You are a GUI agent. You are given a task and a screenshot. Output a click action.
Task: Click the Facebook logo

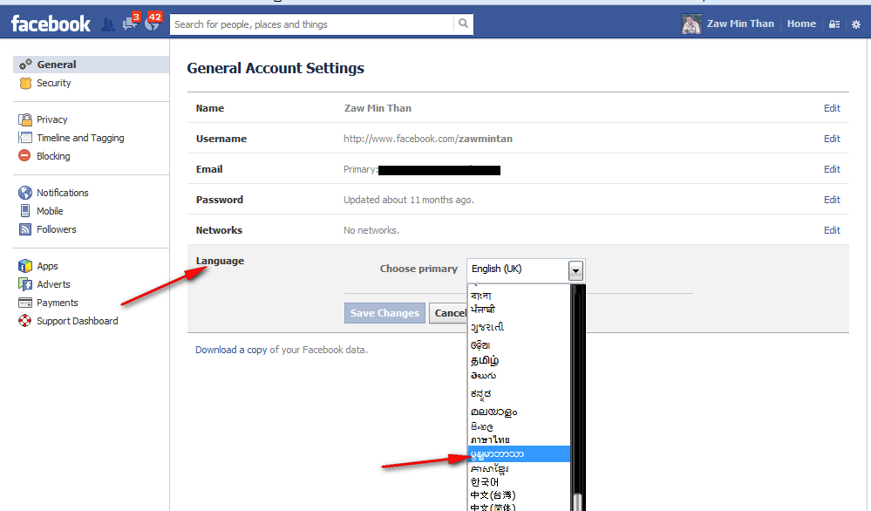tap(51, 24)
